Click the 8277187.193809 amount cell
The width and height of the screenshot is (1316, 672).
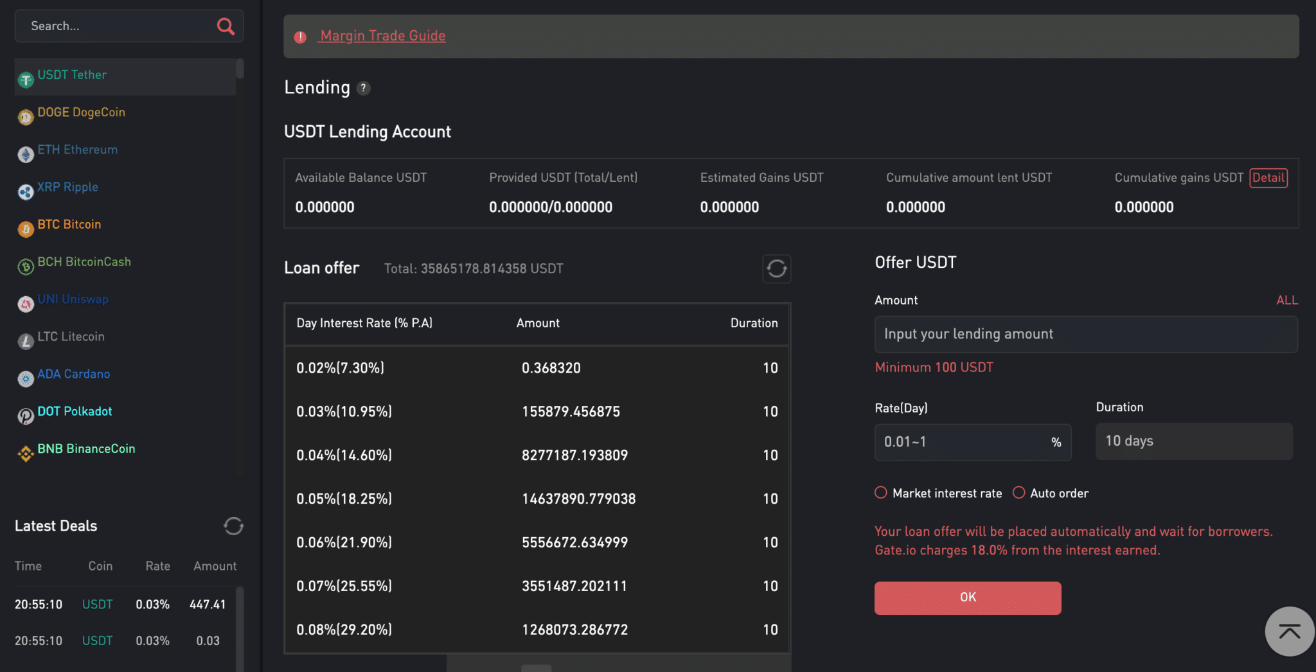(574, 455)
